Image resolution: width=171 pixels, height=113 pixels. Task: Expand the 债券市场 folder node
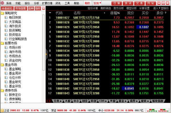(2, 91)
